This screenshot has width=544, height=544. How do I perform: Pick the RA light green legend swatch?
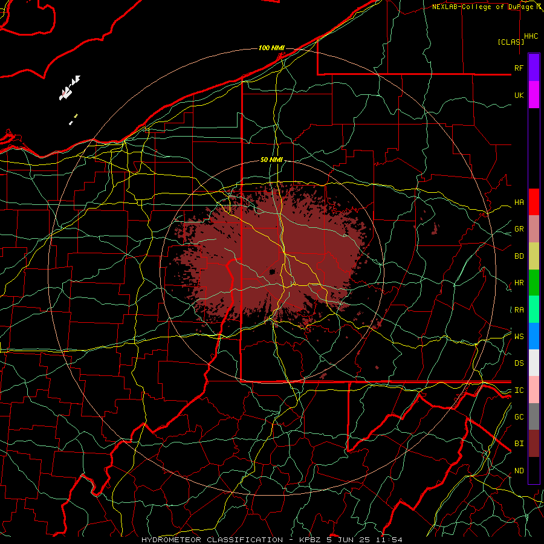[x=534, y=309]
